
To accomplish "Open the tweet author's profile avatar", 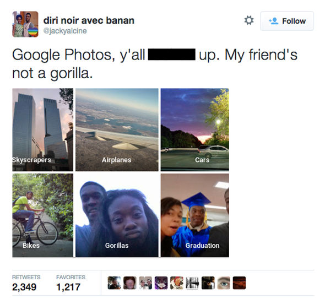I will 25,24.
